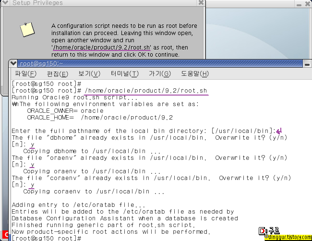This screenshot has width=312, height=241.
Task: Click 'Now product-specific root actions will be performed.' line
Action: click(x=111, y=232)
